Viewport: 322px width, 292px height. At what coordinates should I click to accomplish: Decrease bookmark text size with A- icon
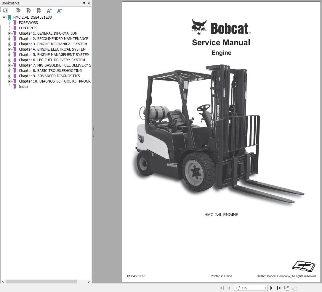point(59,11)
